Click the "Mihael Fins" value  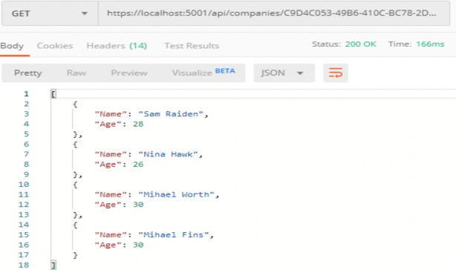coord(173,235)
